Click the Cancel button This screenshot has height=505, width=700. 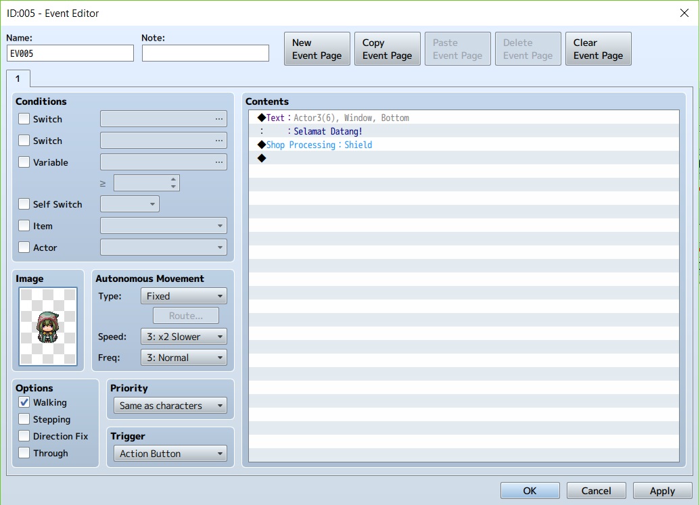click(x=596, y=491)
